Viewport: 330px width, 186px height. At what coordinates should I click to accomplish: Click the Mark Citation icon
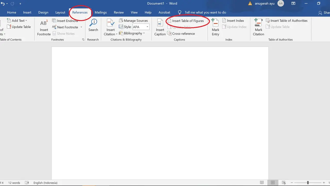[258, 27]
